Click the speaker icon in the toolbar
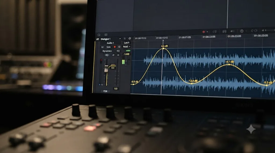275x153 pixels. point(232,31)
